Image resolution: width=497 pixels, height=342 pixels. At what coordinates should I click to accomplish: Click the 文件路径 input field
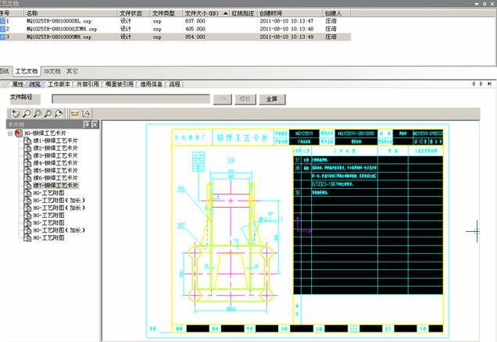(x=131, y=99)
